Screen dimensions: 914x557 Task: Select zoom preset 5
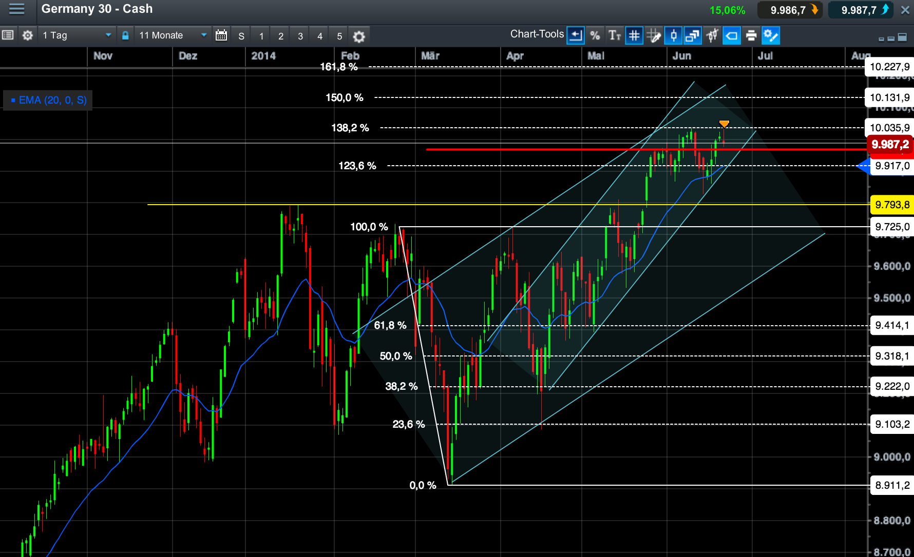click(x=338, y=36)
